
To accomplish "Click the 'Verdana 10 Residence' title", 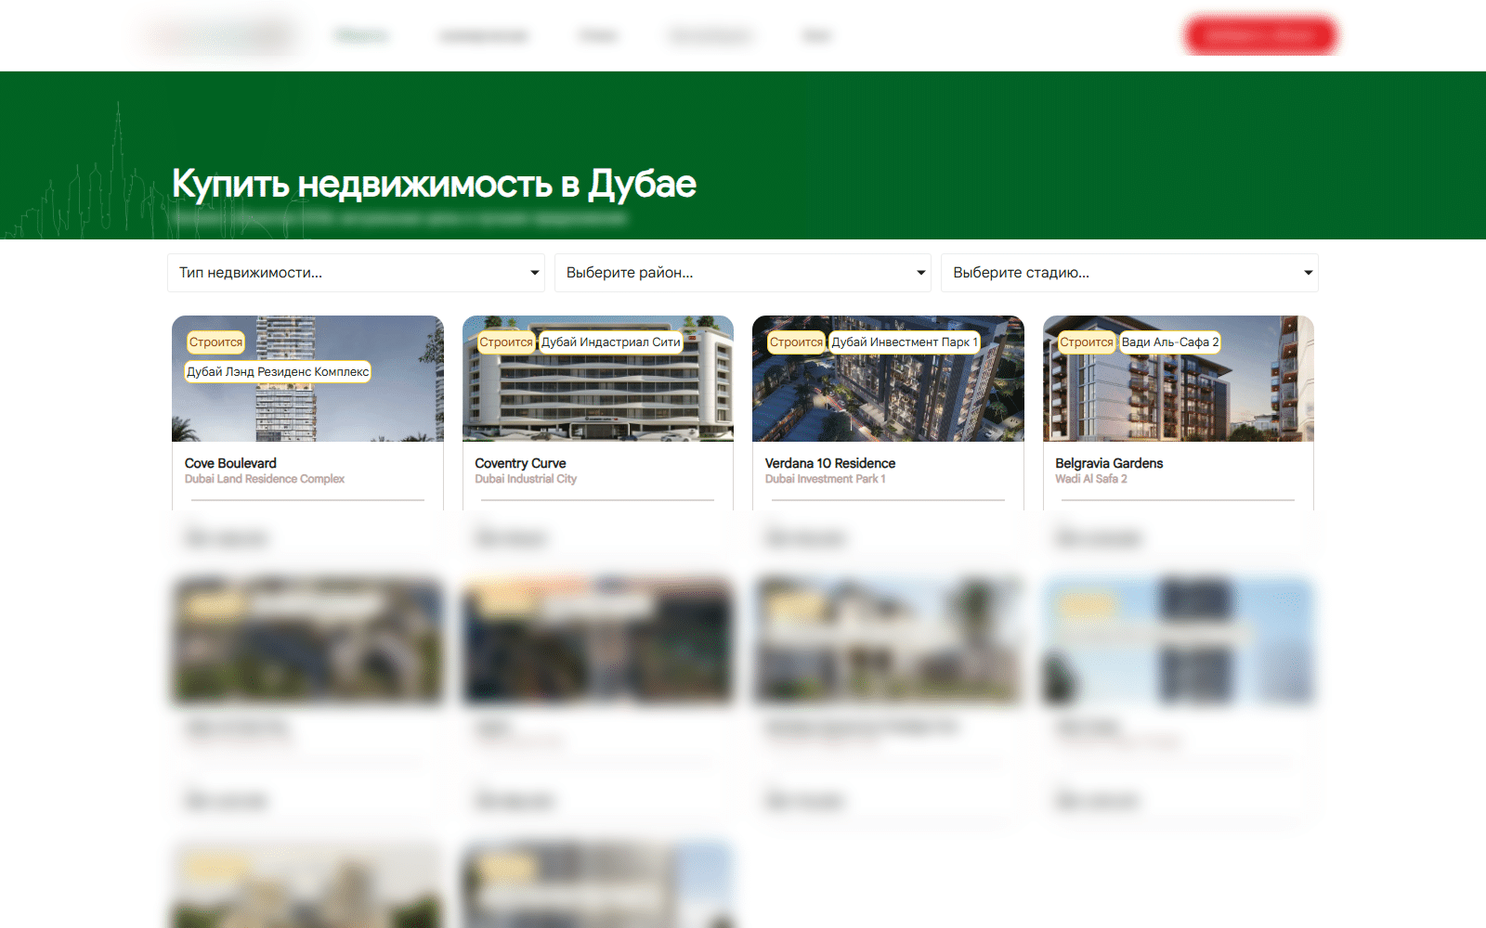I will 830,463.
